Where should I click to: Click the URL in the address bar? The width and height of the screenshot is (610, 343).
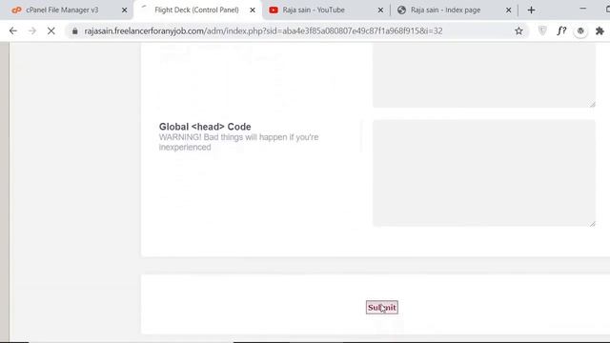point(263,31)
